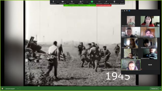Open the Participants panel
This screenshot has width=162, height=91.
[81, 2]
